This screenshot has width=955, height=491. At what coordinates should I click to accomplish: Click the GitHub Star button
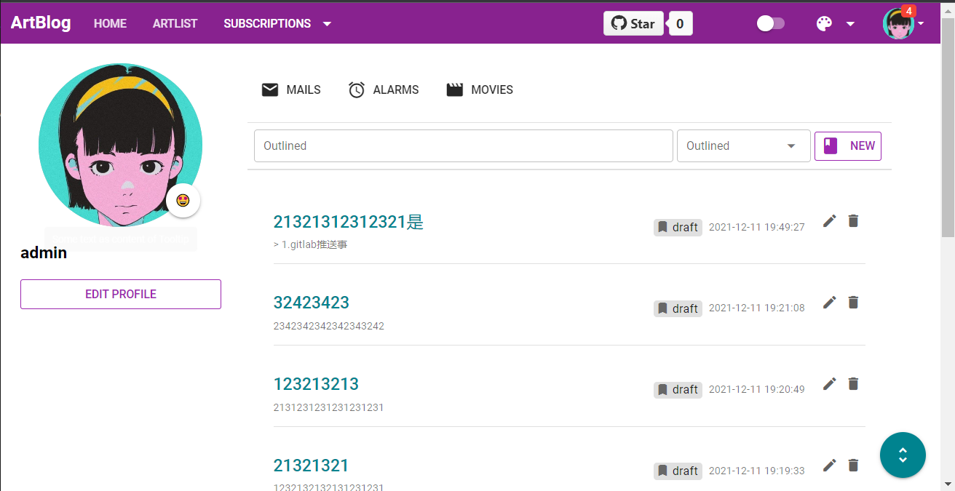tap(633, 23)
